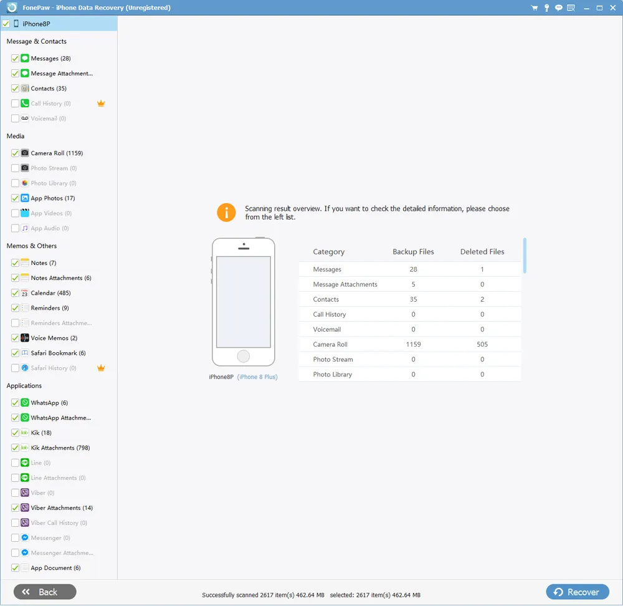Select Viber Call History (0) item
The width and height of the screenshot is (623, 606).
pos(59,523)
